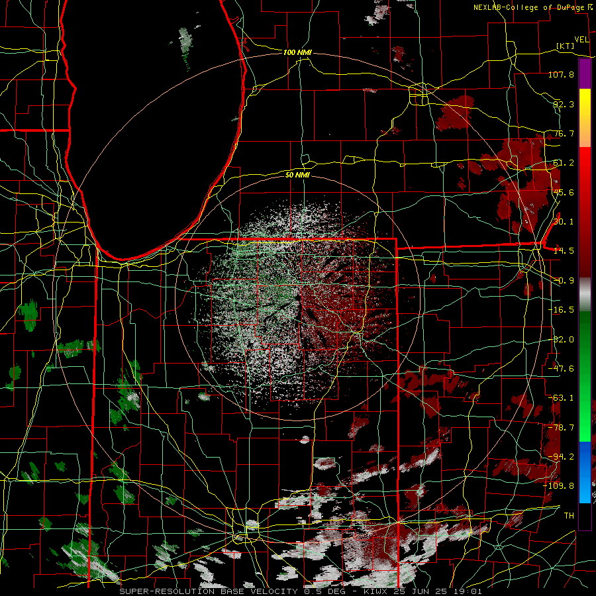This screenshot has width=596, height=596.
Task: Select the 107.8 value on velocity scale
Action: pos(561,74)
